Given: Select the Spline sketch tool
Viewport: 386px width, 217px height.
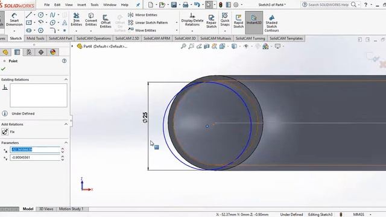Looking at the screenshot, I should pos(52,14).
